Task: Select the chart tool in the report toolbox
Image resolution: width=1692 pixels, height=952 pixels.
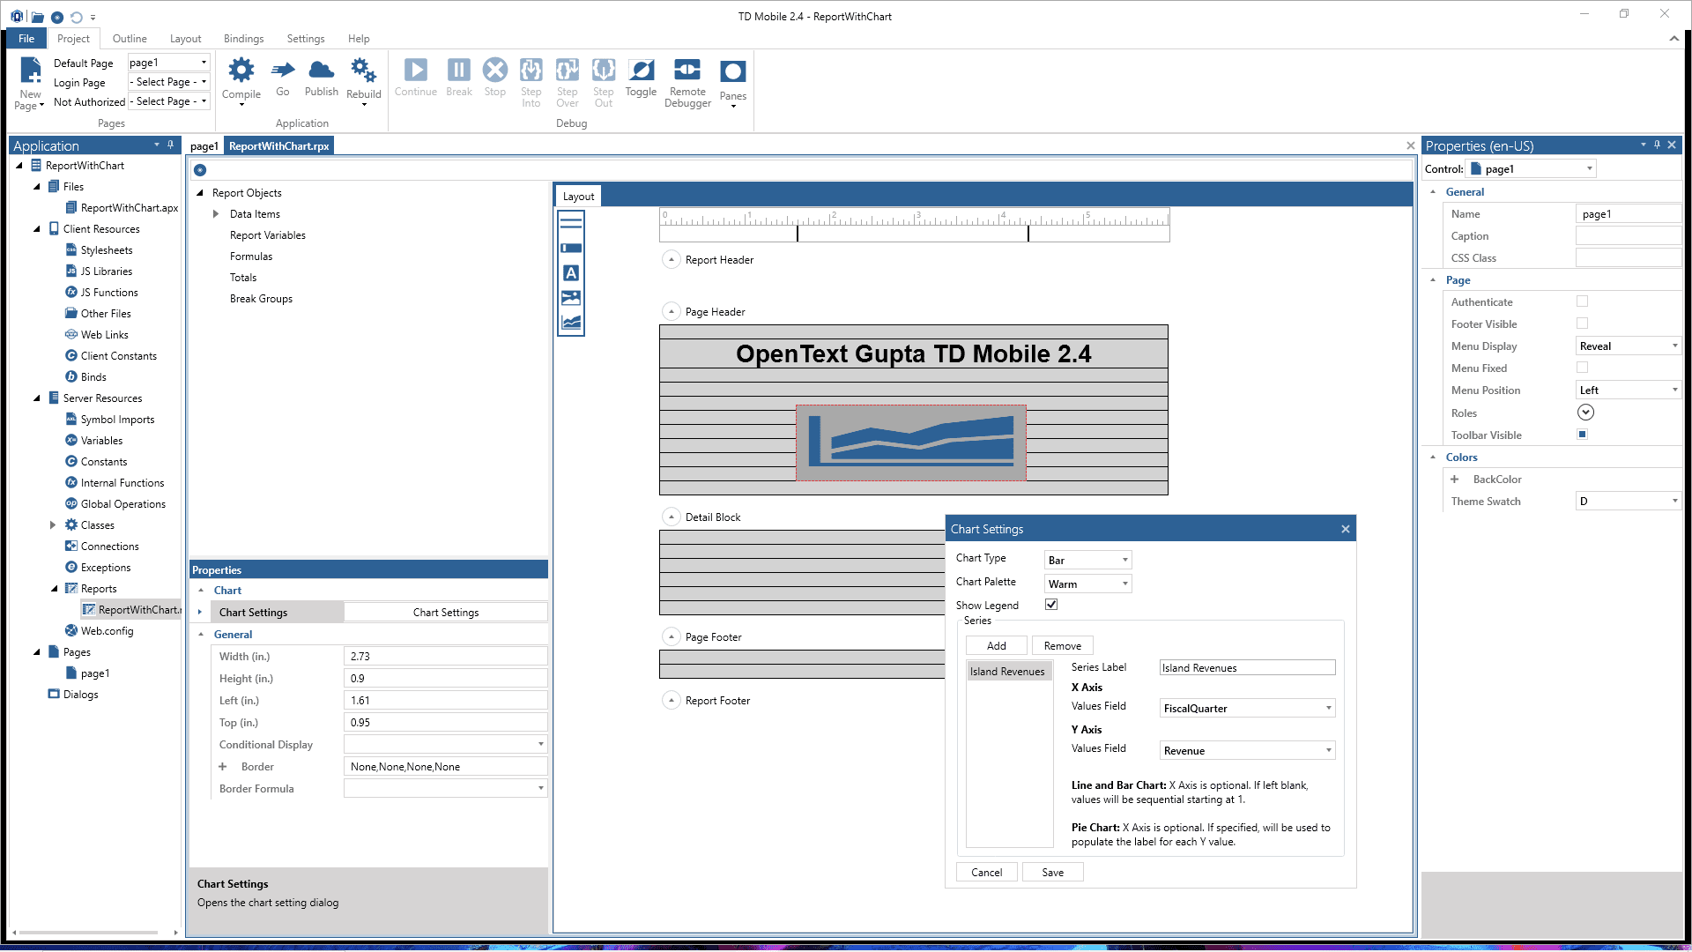Action: (x=571, y=322)
